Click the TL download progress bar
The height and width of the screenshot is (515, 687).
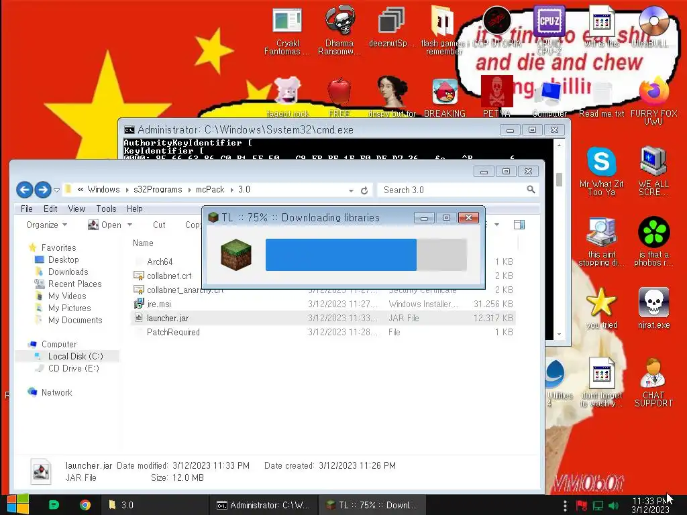[366, 254]
